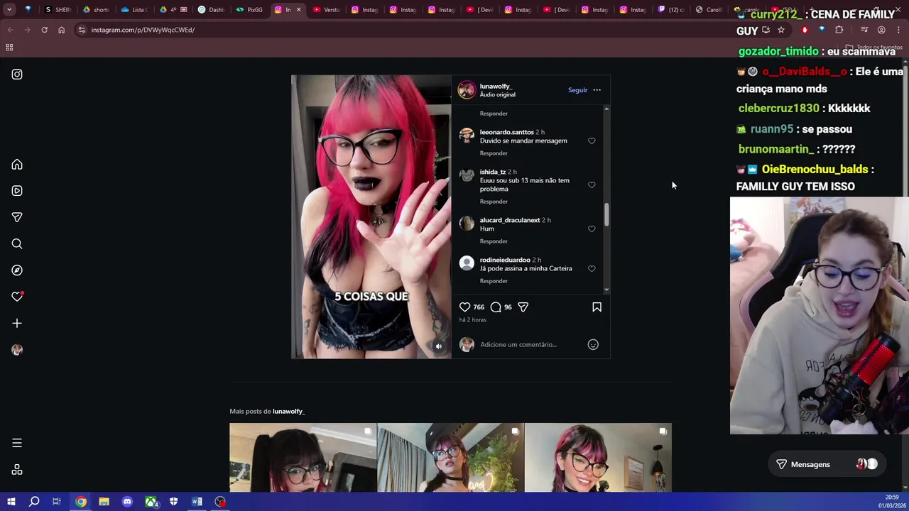Viewport: 909px width, 511px height.
Task: Open first thumbnail in more posts row
Action: (303, 458)
